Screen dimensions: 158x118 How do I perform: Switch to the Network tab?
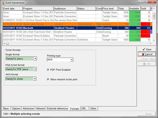tap(40, 109)
